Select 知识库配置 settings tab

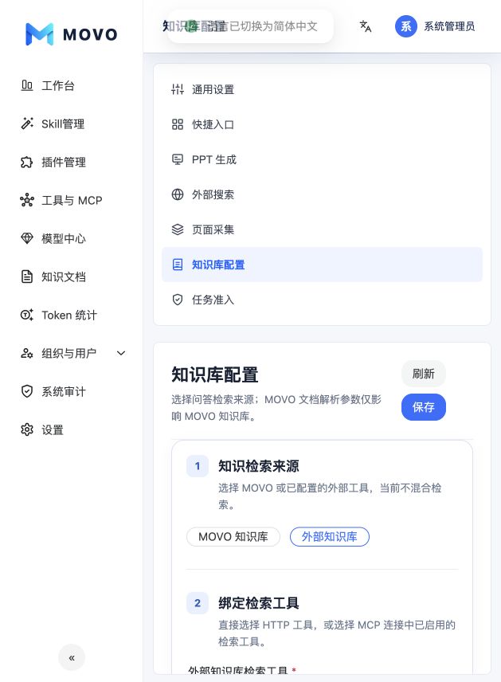tap(322, 265)
